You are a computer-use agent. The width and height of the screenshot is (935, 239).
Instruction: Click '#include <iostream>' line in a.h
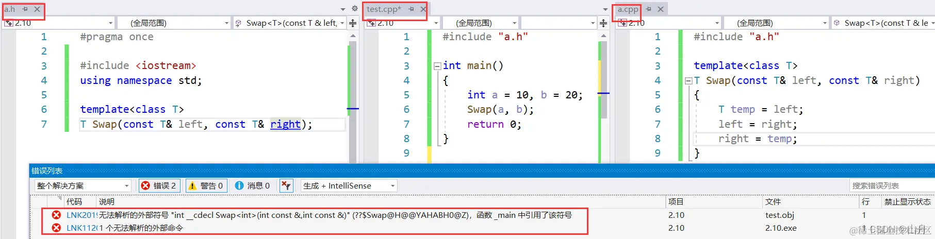pyautogui.click(x=138, y=65)
